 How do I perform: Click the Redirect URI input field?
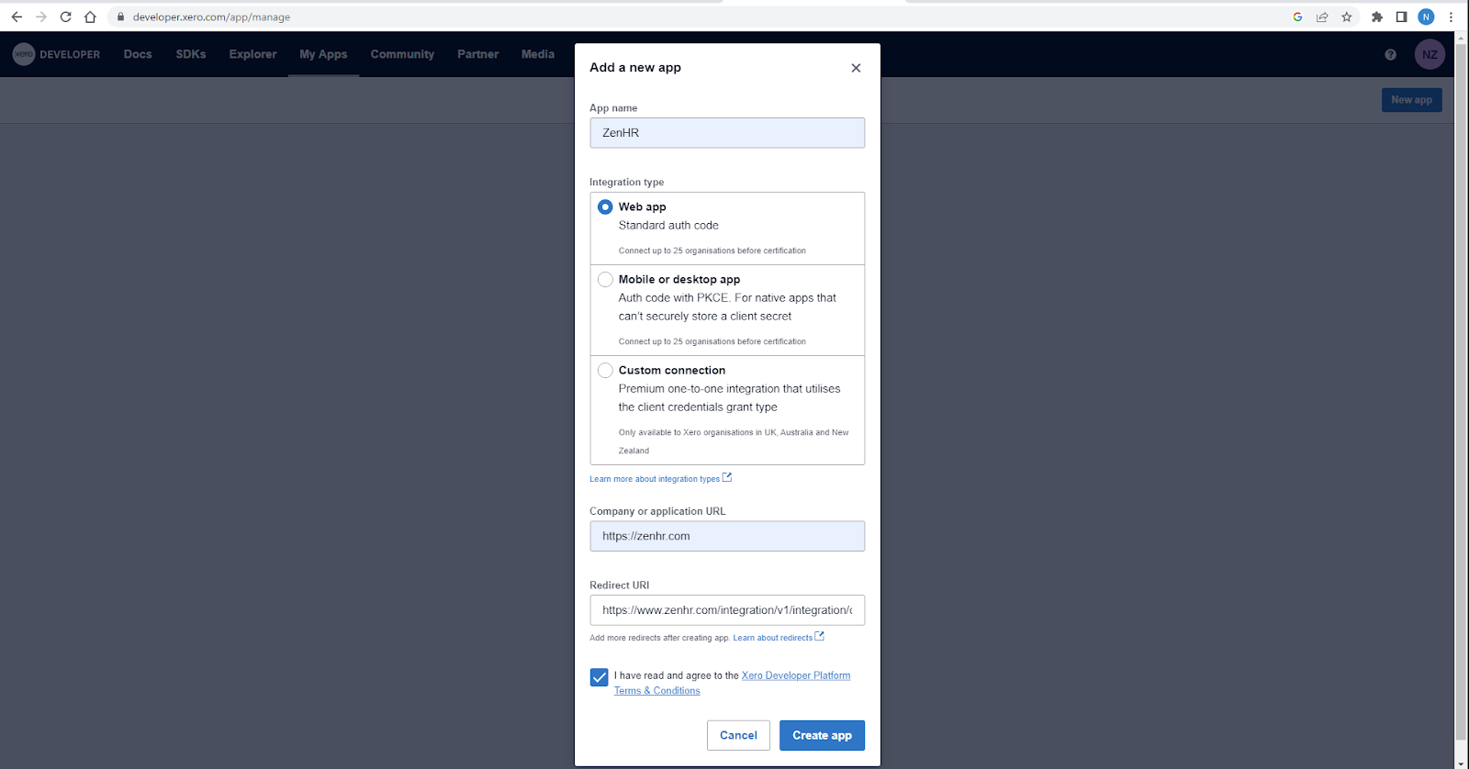pos(727,610)
